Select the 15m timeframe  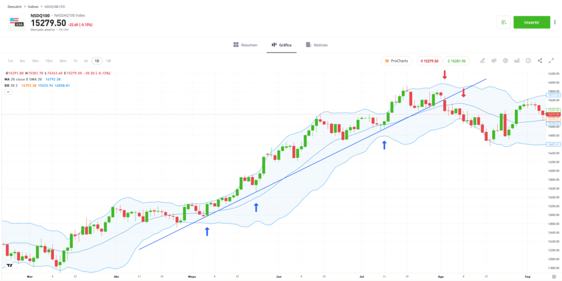(x=49, y=61)
